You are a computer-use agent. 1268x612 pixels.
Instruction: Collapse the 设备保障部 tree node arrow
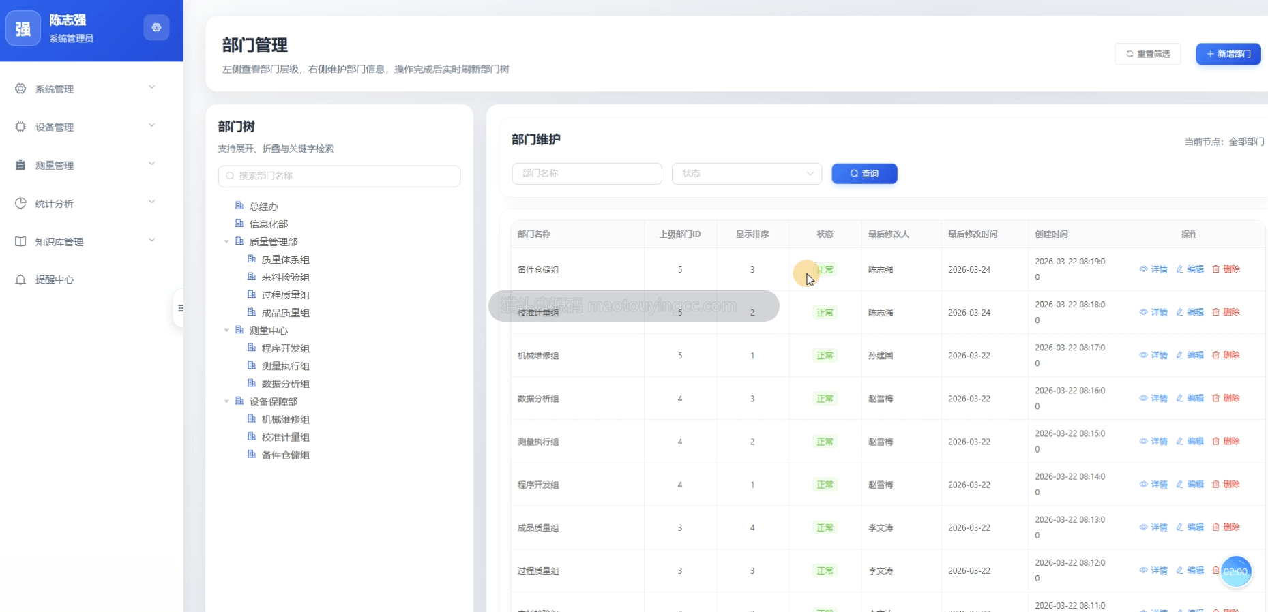point(226,401)
